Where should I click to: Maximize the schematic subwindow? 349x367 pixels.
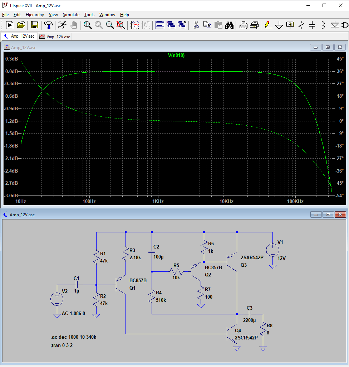(x=328, y=214)
